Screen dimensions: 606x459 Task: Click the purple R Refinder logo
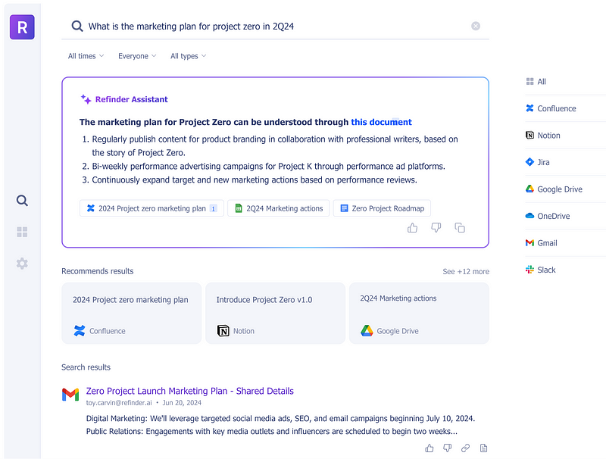click(22, 27)
